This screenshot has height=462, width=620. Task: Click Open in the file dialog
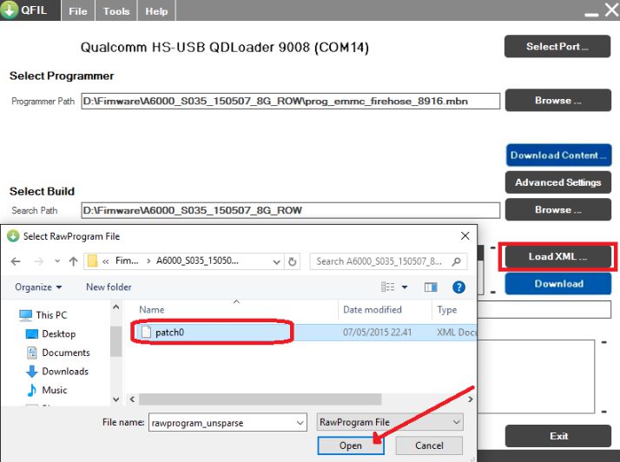tap(350, 445)
